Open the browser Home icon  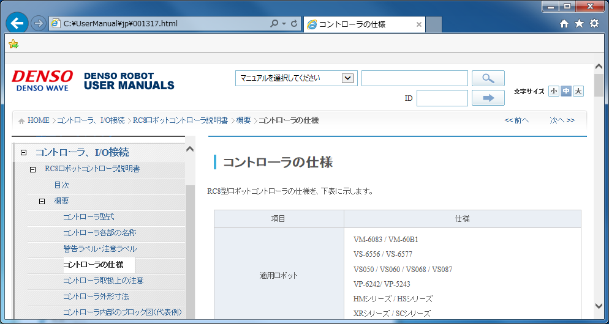[x=564, y=24]
